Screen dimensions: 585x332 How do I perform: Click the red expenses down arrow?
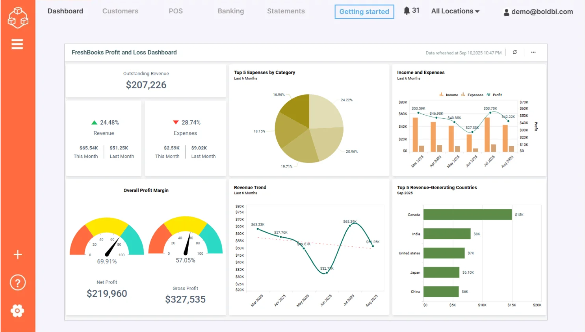pos(176,122)
